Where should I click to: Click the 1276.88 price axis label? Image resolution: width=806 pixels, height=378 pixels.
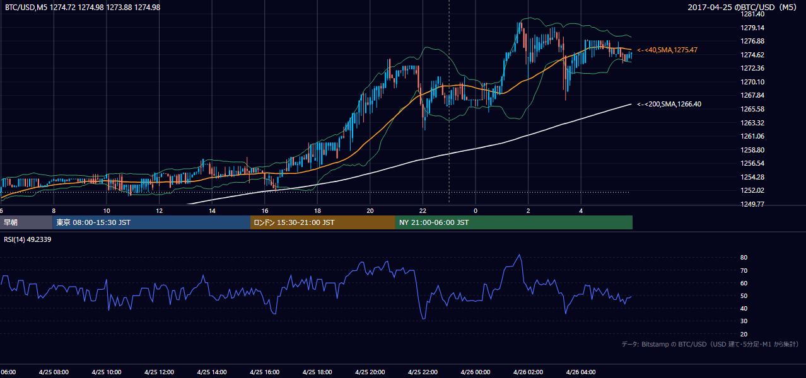click(752, 41)
